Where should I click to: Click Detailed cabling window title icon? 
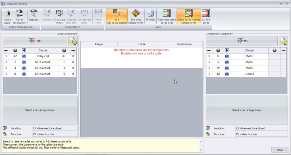pos(3,4)
